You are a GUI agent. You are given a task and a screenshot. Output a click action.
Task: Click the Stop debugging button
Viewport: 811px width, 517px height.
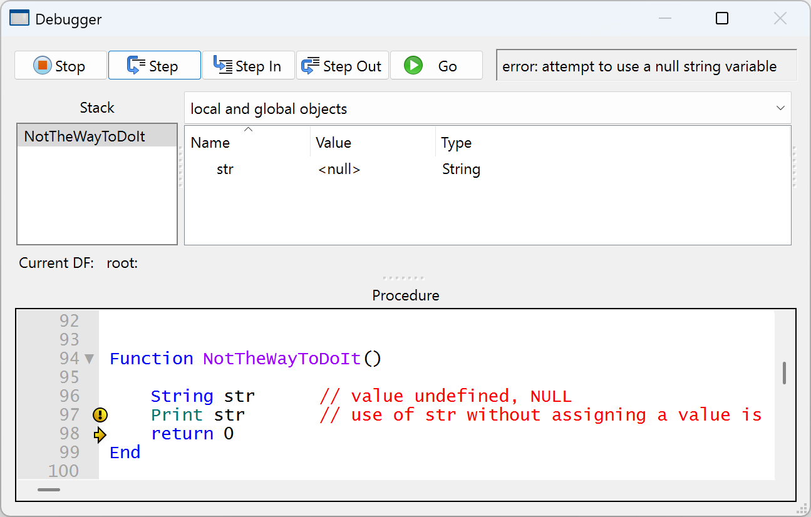[x=61, y=66]
